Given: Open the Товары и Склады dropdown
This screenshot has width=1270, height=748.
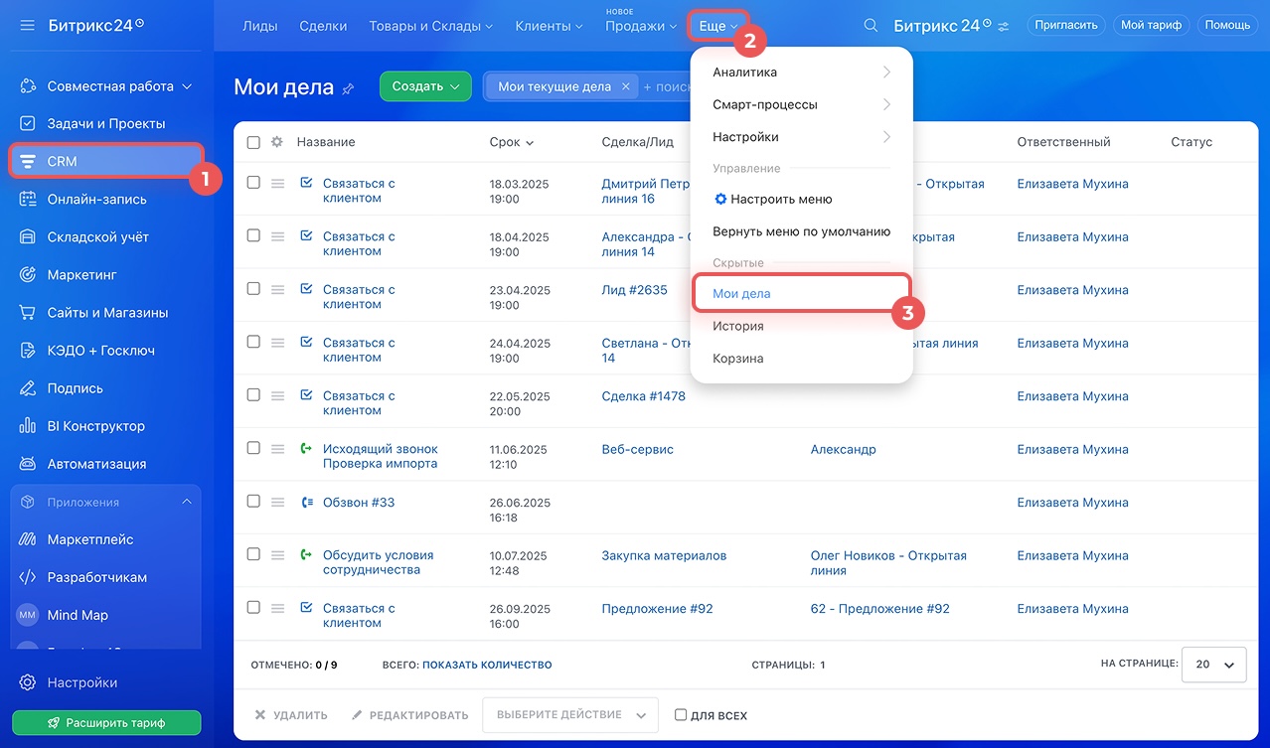Looking at the screenshot, I should [431, 26].
